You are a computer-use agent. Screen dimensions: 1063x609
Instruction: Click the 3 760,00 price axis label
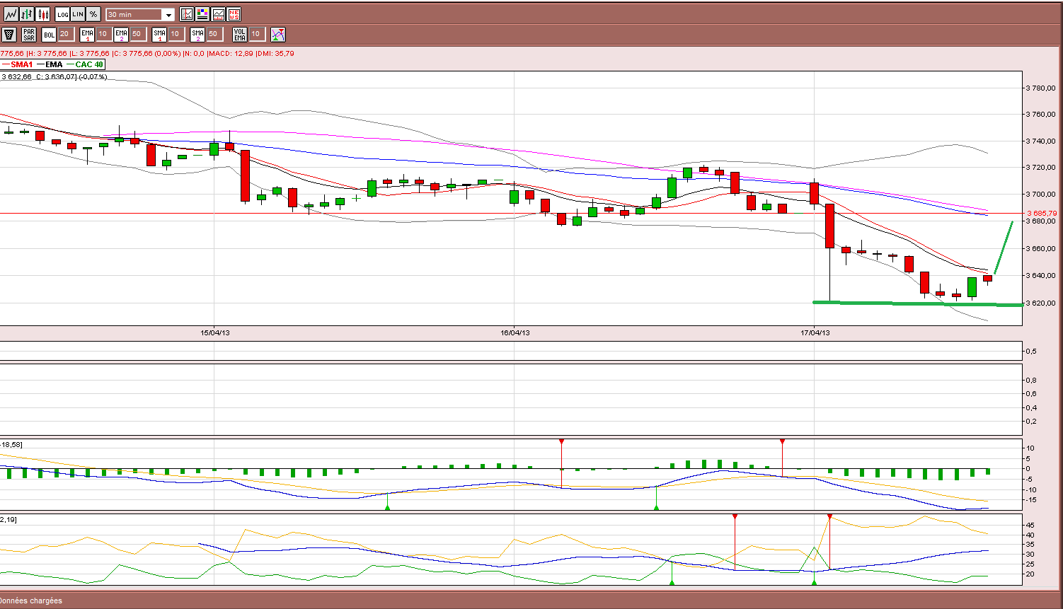pos(1042,114)
